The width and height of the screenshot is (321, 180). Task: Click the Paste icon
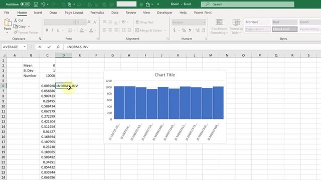tap(8, 22)
